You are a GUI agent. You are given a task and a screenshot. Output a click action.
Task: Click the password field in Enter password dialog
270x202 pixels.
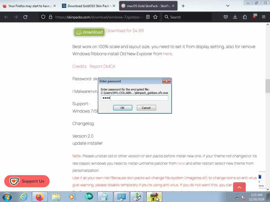click(x=134, y=98)
